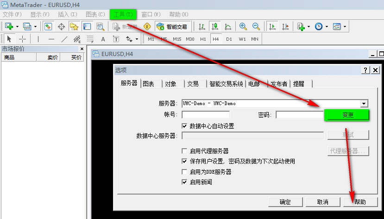Click the New Chart icon in the toolbar

tap(9, 26)
